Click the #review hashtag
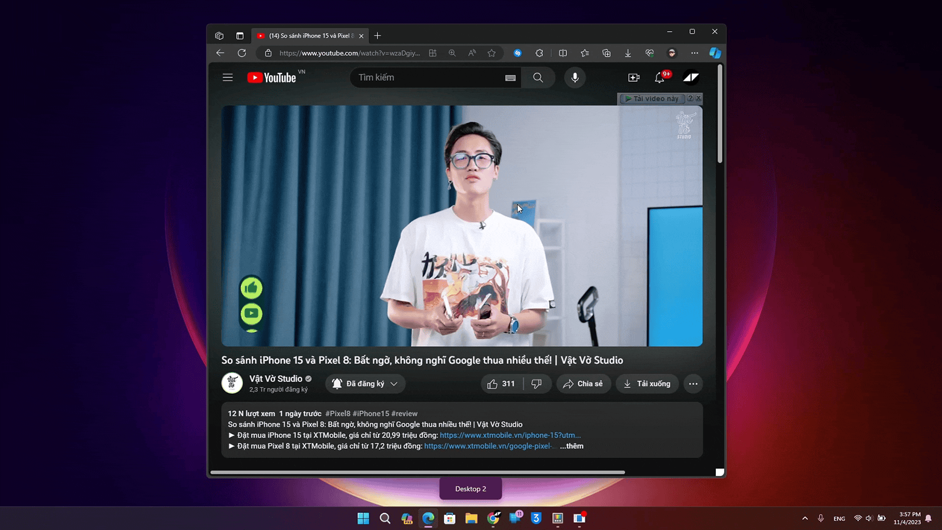Viewport: 942px width, 530px height. tap(404, 413)
